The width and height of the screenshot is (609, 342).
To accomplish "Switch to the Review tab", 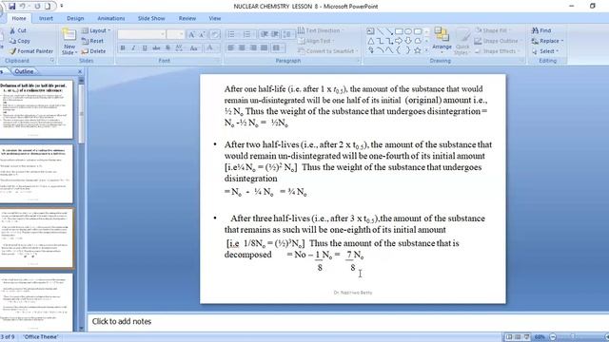I will pos(187,18).
